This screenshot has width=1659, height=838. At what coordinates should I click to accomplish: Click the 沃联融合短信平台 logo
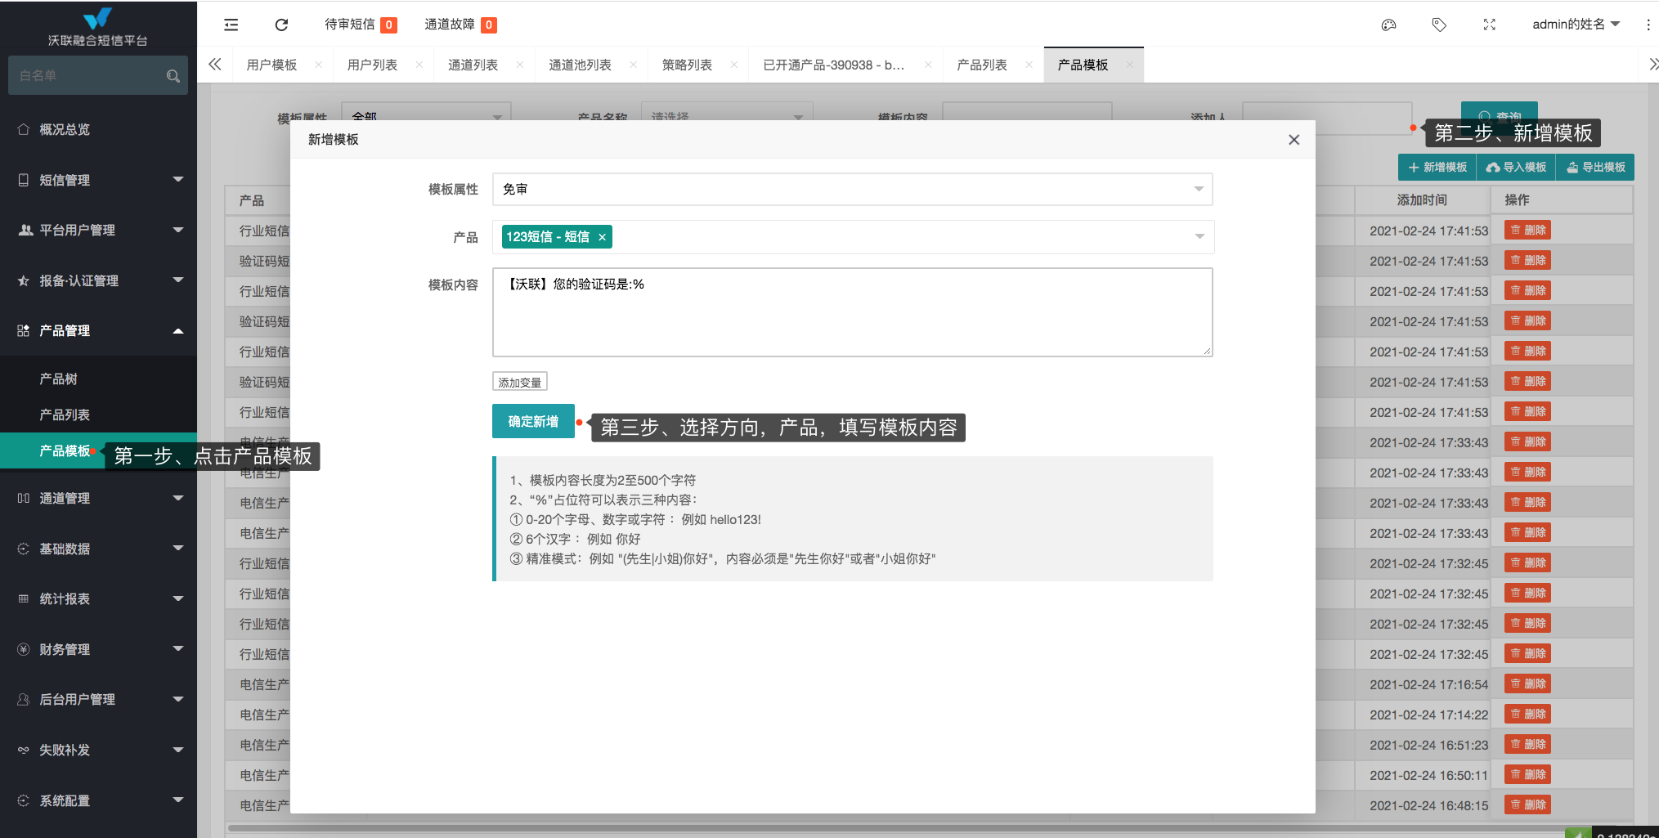click(x=98, y=27)
